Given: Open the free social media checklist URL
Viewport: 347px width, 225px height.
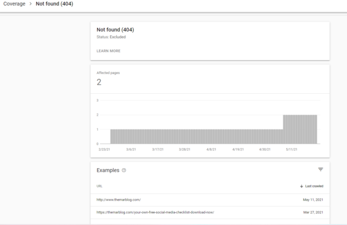Looking at the screenshot, I should tap(155, 212).
